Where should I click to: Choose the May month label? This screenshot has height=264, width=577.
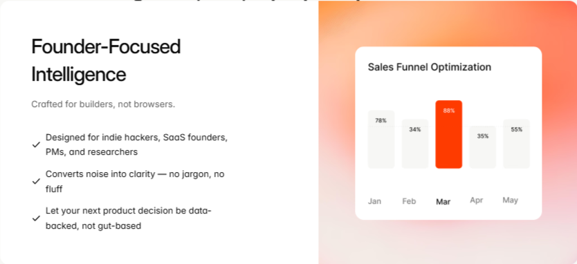[510, 200]
